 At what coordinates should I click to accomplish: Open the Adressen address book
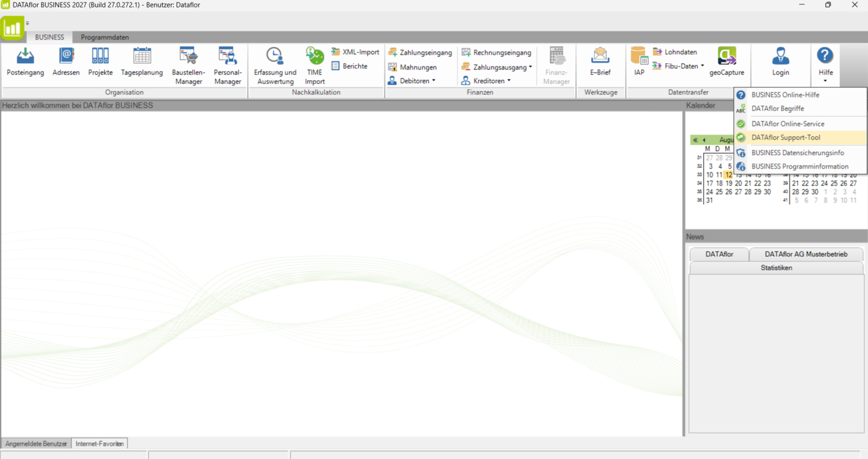(x=66, y=62)
